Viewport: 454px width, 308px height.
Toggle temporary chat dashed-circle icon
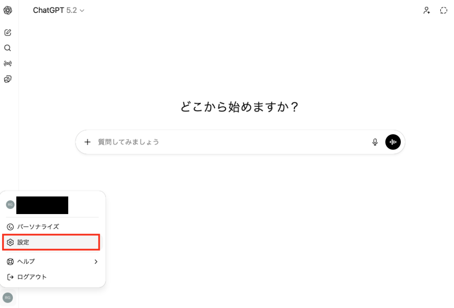443,10
